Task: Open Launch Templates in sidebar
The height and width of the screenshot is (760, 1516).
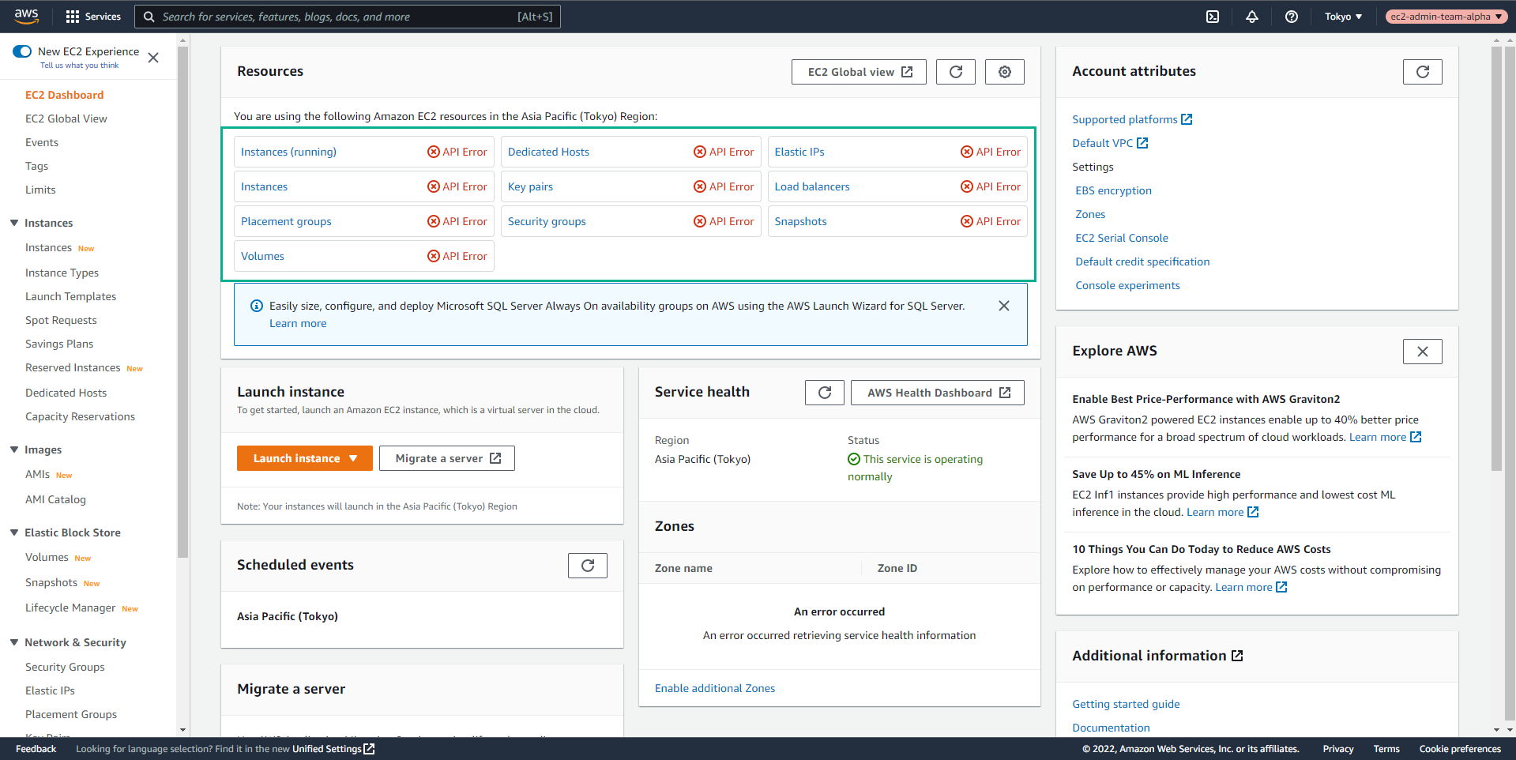Action: [70, 296]
